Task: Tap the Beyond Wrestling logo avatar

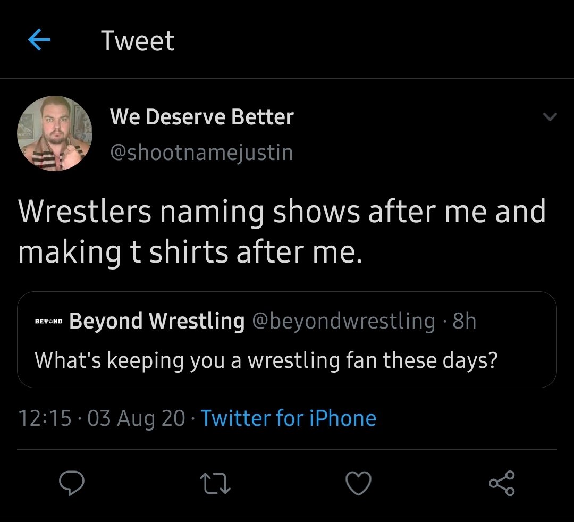Action: coord(48,322)
